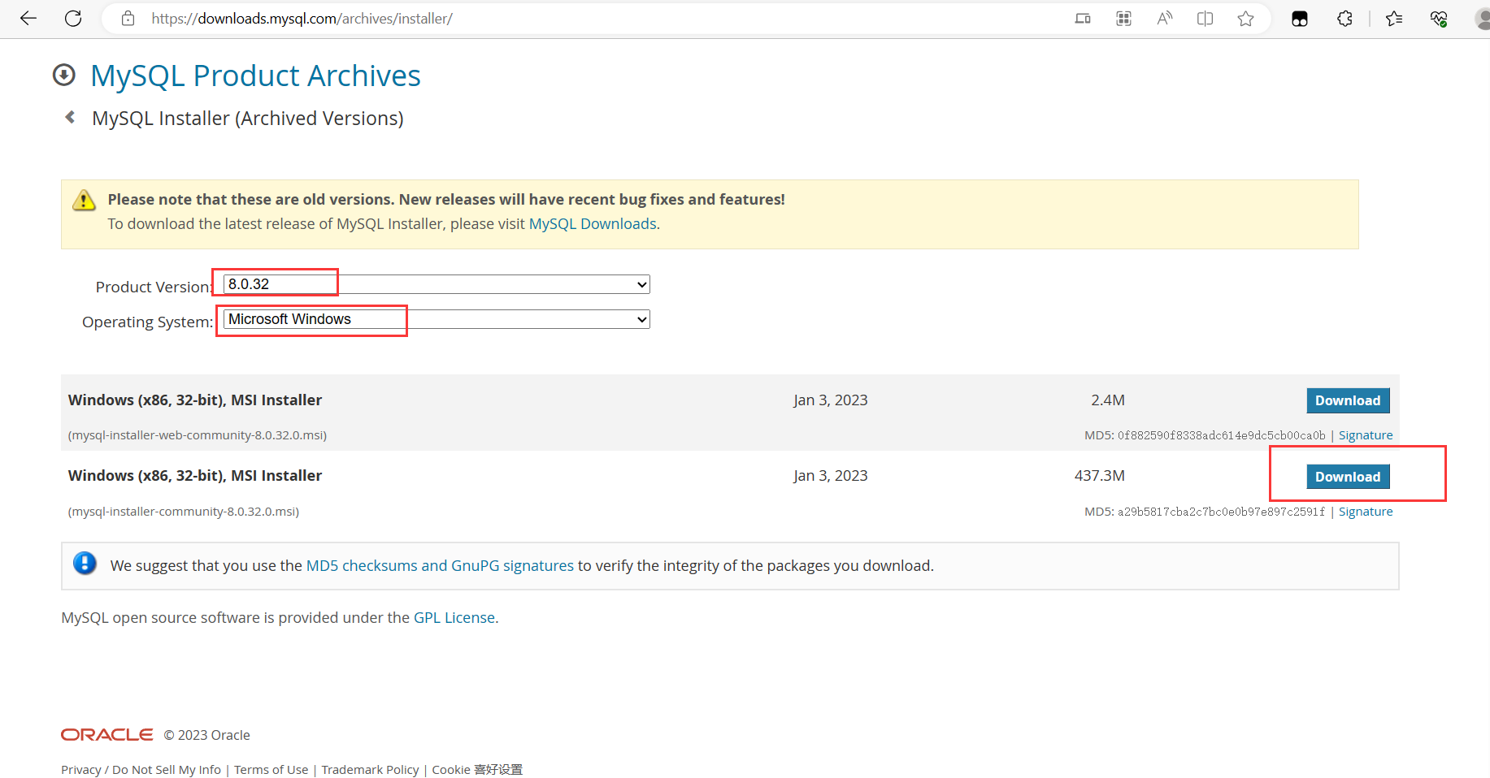Open the QR code grid icon in address bar
The height and width of the screenshot is (778, 1490).
[1123, 19]
